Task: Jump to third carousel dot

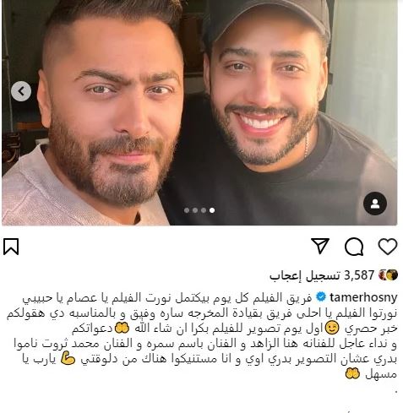Action: point(204,210)
